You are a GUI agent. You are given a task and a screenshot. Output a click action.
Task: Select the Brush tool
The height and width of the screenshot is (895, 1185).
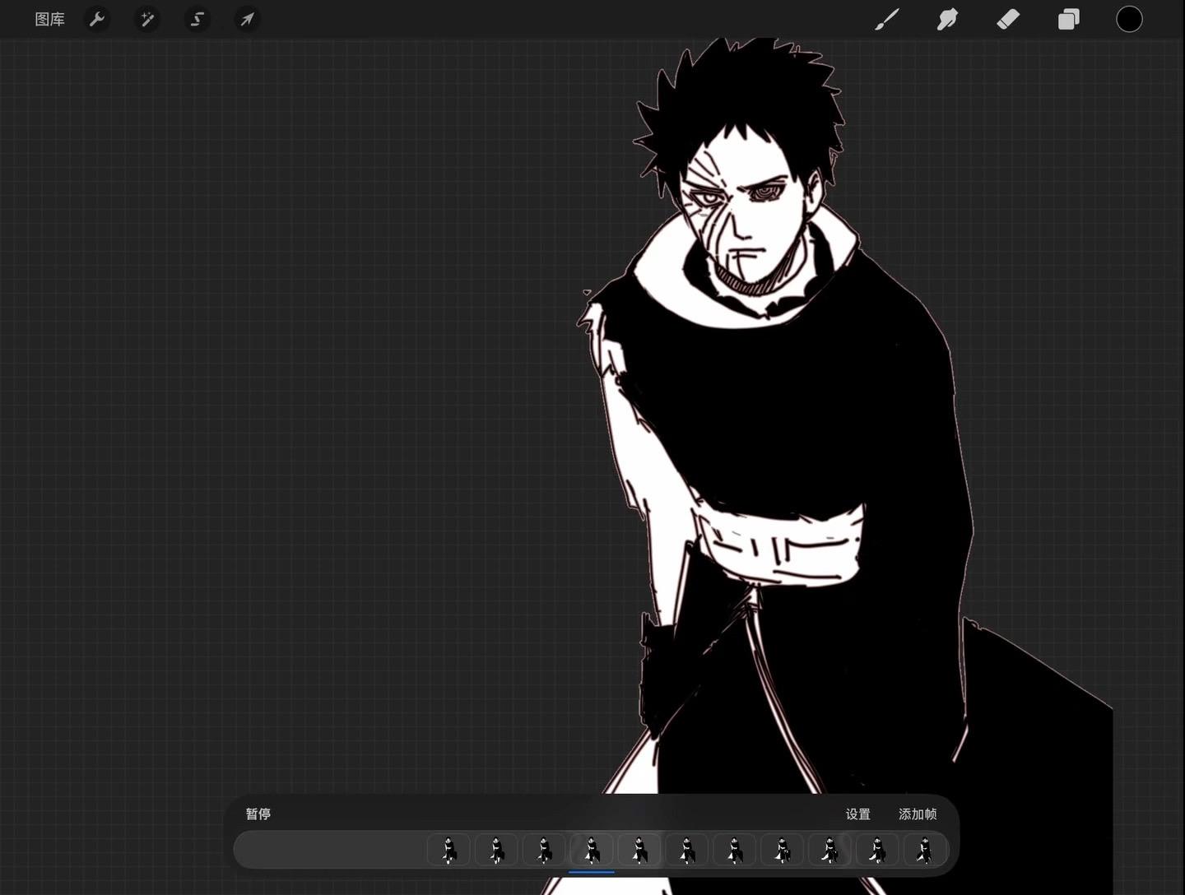886,19
